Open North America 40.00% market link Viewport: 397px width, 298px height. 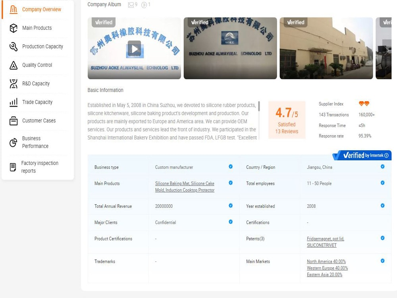click(326, 261)
